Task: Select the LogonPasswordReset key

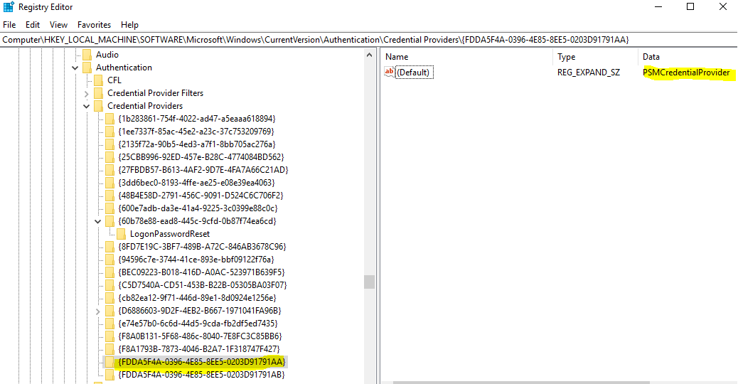Action: click(170, 234)
